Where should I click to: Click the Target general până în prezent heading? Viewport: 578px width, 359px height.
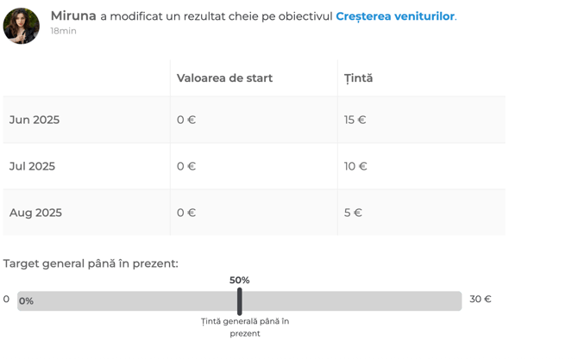(x=91, y=263)
